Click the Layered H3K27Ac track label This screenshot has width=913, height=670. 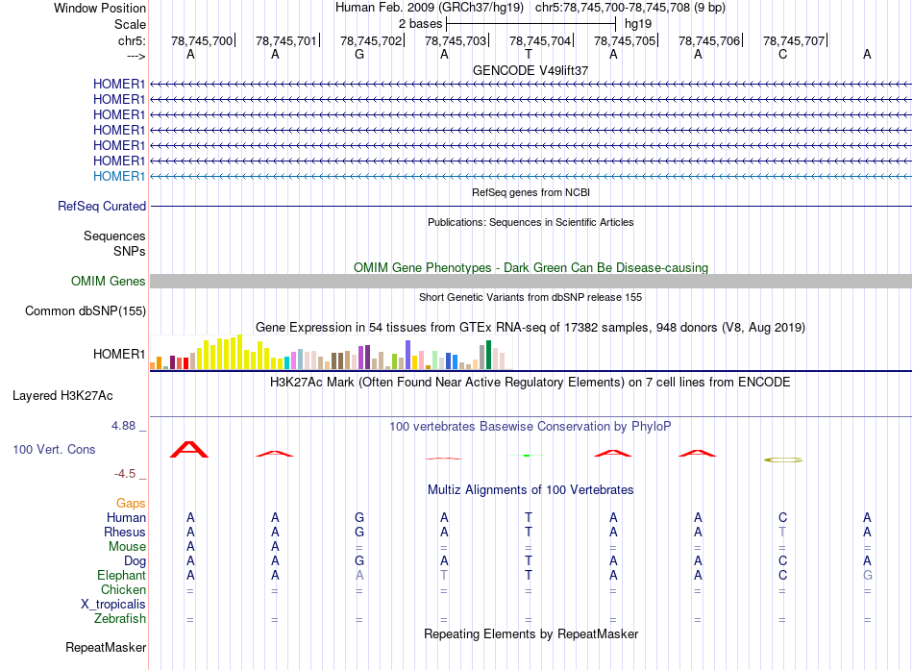[62, 396]
